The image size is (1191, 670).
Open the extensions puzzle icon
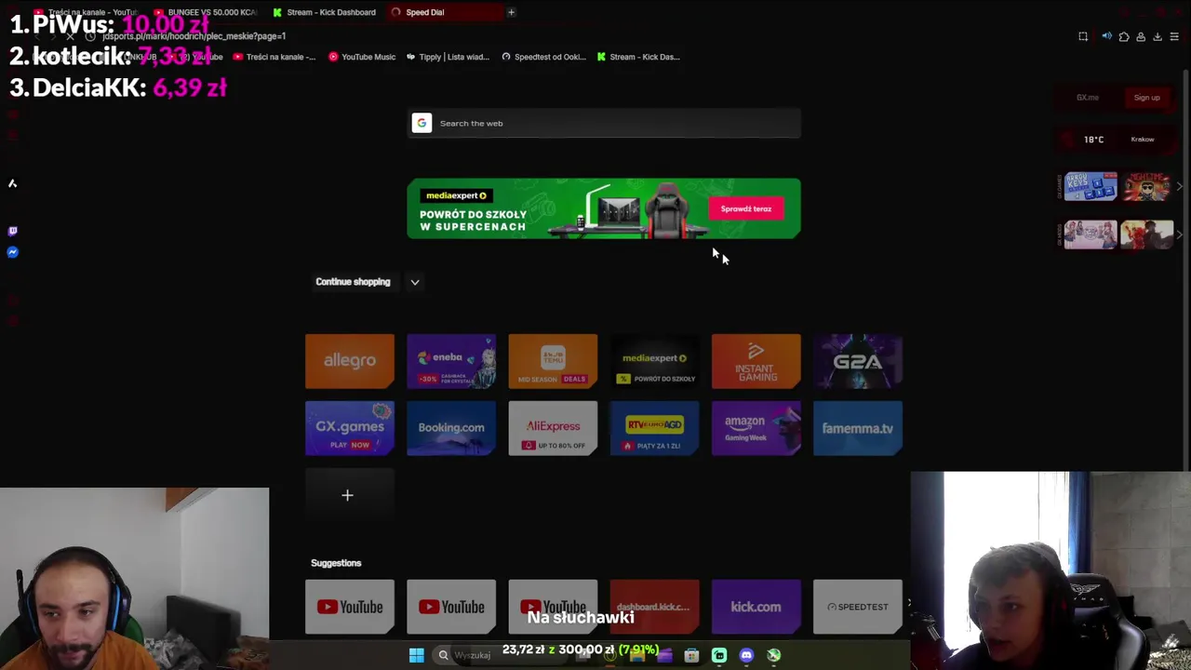[1124, 36]
